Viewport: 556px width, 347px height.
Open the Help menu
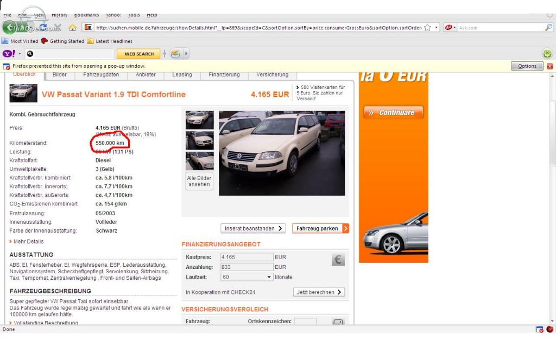(x=152, y=15)
